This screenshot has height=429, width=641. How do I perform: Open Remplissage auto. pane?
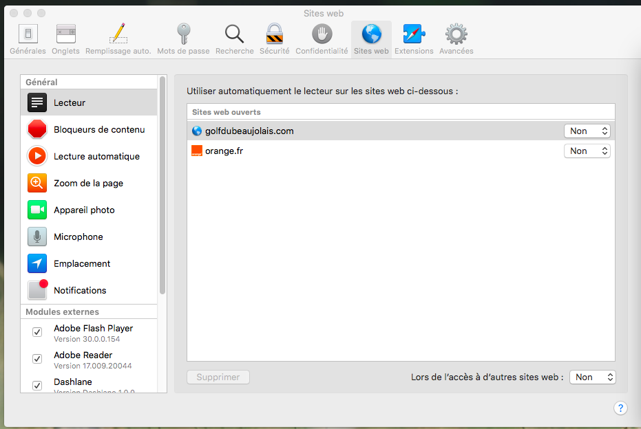tap(118, 38)
